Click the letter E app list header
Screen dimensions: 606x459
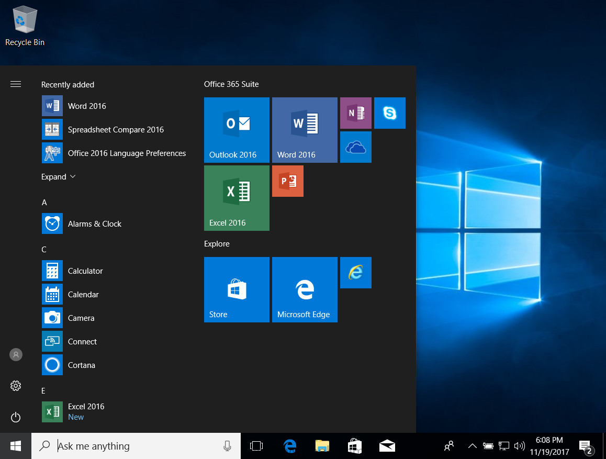pos(43,391)
